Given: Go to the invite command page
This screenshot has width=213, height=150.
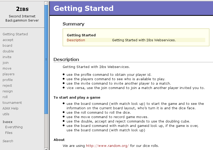Looking at the screenshot, I should click(7, 57).
